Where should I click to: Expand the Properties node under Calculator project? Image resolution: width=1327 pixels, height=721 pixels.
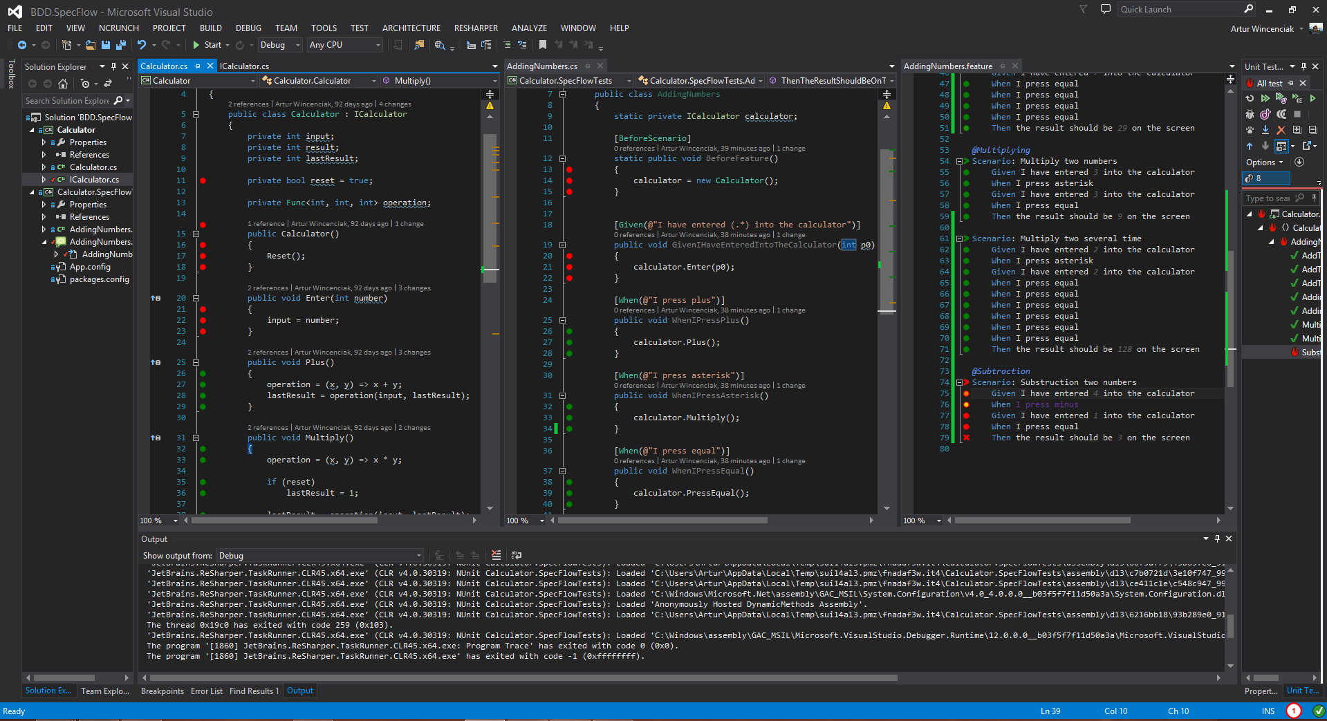(x=44, y=142)
